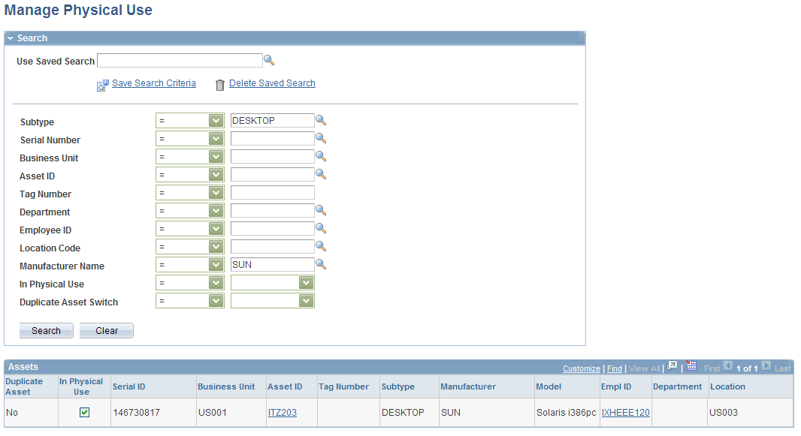801x436 pixels.
Task: Open Employee ID lookup magnifier
Action: [321, 228]
